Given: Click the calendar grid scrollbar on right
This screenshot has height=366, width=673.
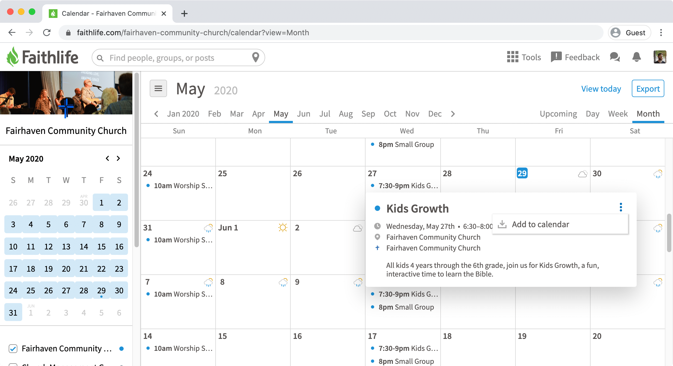Looking at the screenshot, I should tap(669, 233).
